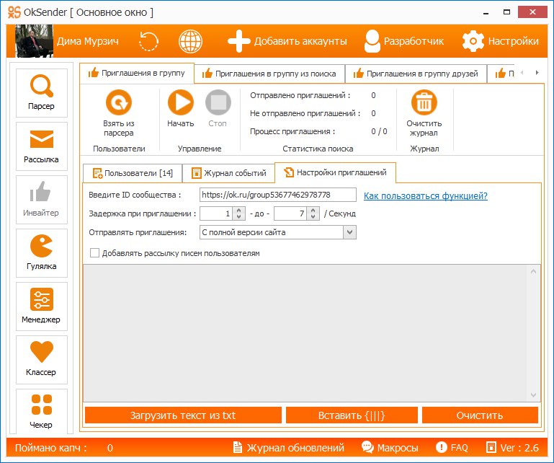Open the Классер heart tool

pyautogui.click(x=41, y=359)
